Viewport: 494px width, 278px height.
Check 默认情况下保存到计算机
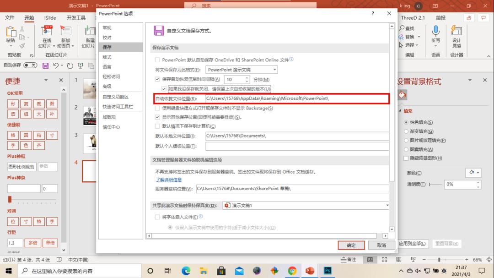[157, 126]
